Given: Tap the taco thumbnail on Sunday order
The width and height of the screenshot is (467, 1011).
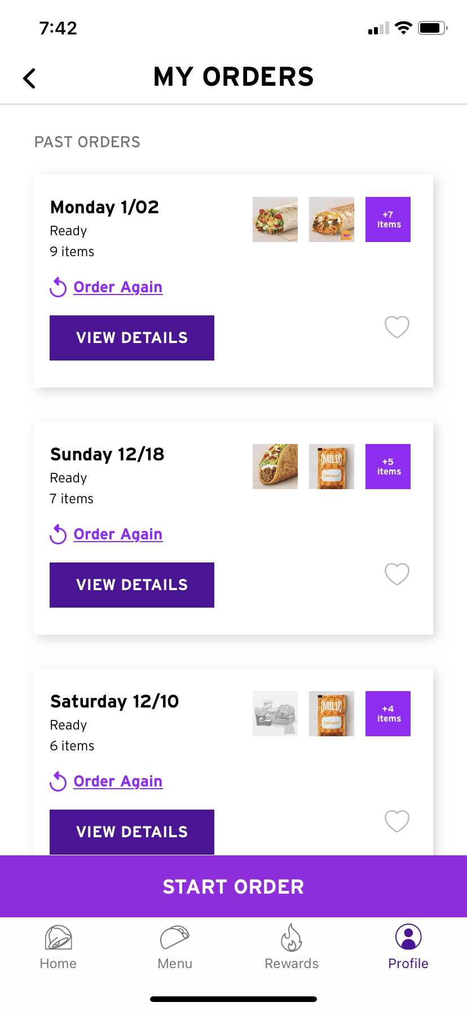Looking at the screenshot, I should click(275, 467).
